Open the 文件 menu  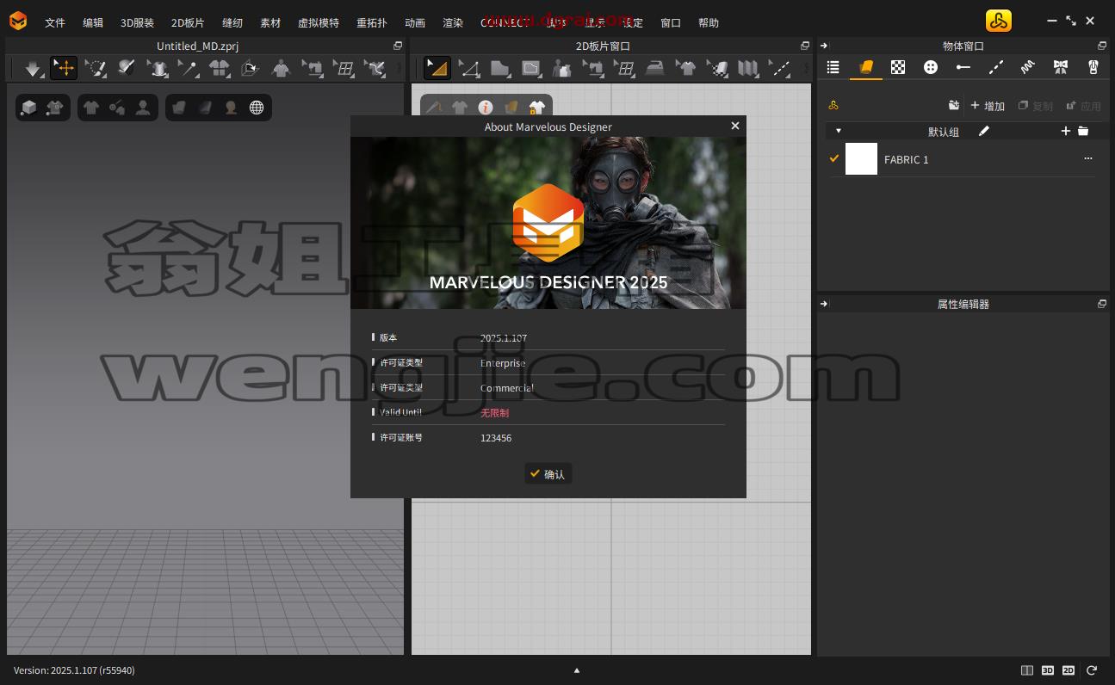point(55,22)
